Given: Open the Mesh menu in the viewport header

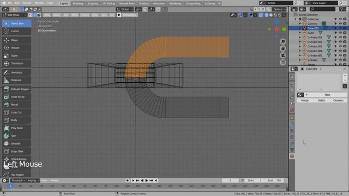Looking at the screenshot, I should click(75, 15).
